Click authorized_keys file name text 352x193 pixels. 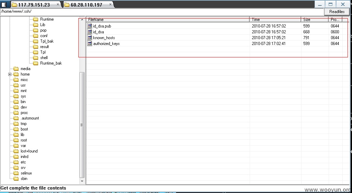click(106, 44)
